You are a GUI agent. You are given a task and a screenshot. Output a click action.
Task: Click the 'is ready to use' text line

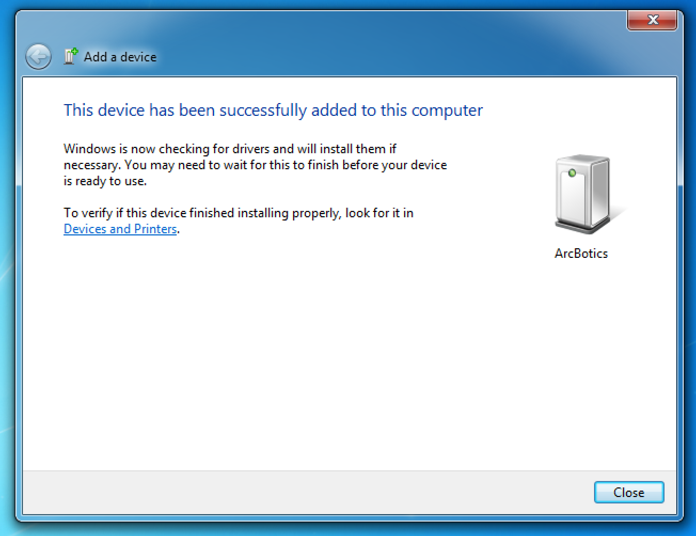(x=105, y=181)
